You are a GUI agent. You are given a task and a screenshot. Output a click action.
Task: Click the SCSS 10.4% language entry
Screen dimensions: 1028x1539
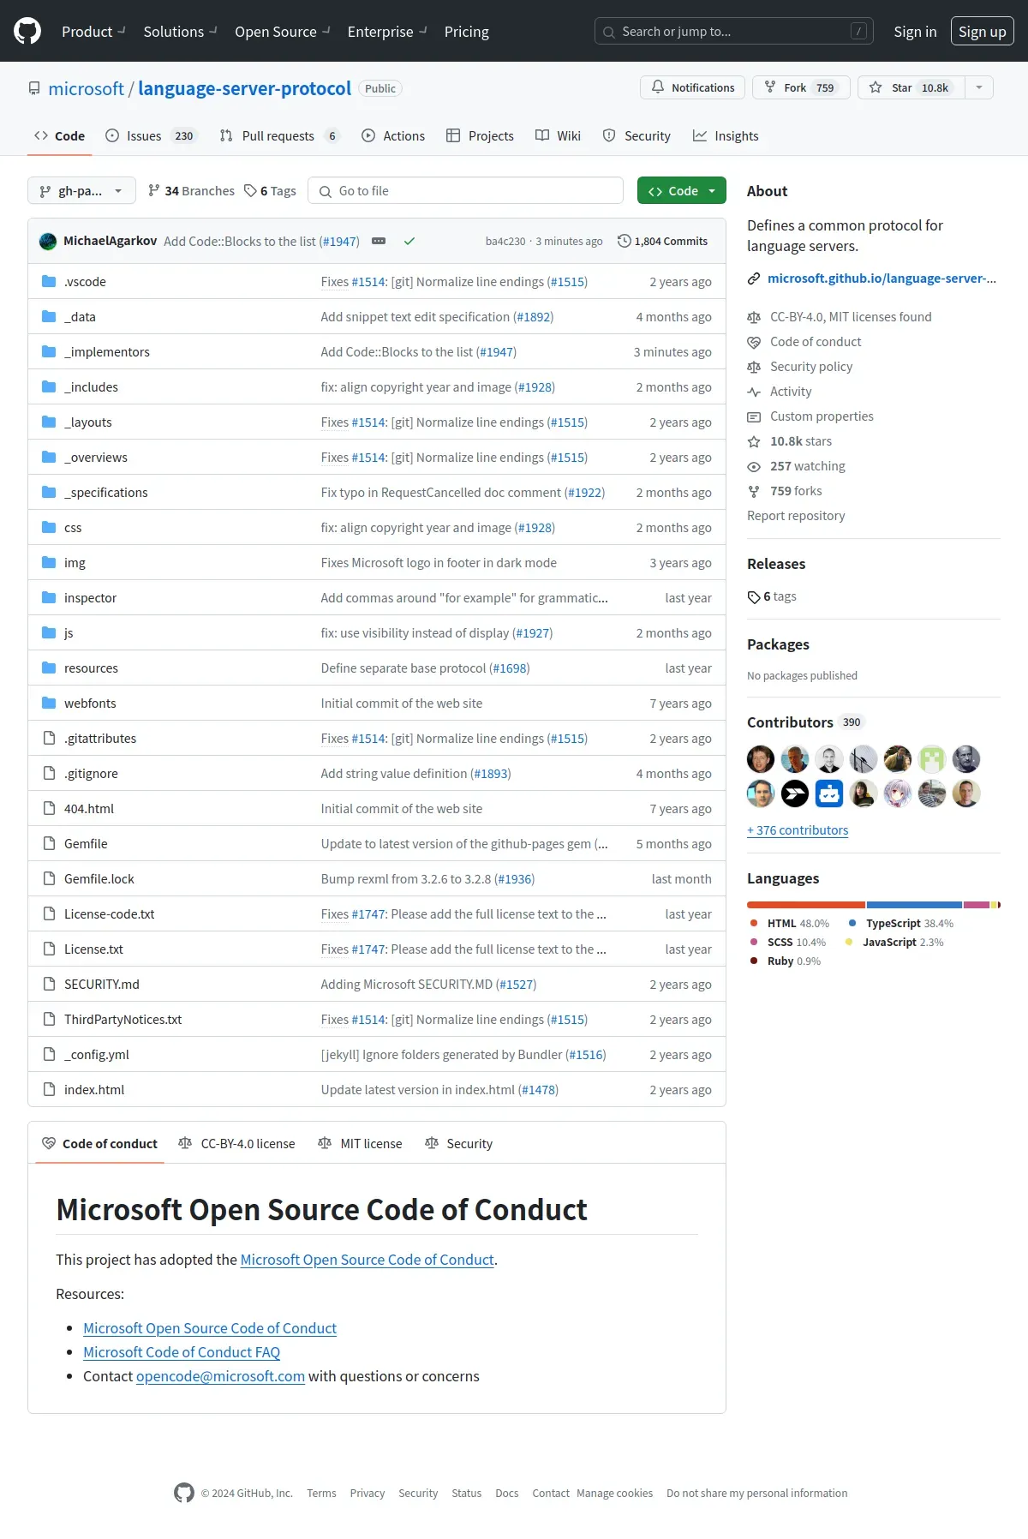[x=788, y=943]
